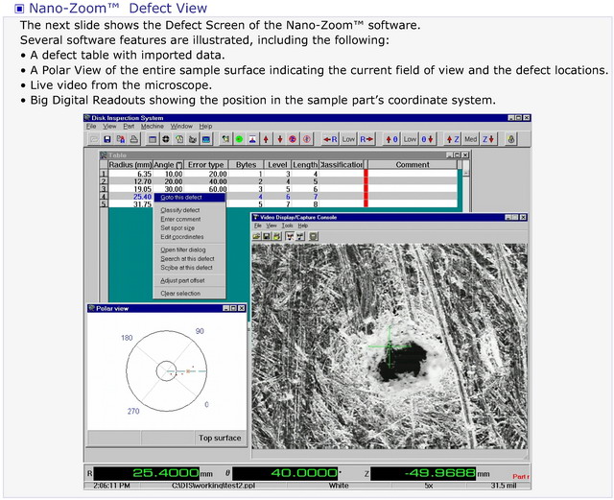This screenshot has height=500, width=614.
Task: Click the last icon in main toolbar
Action: [x=511, y=139]
